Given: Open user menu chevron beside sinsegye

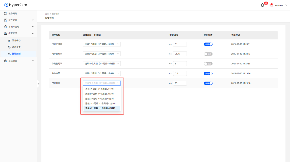Looking at the screenshot, I should [286, 5].
